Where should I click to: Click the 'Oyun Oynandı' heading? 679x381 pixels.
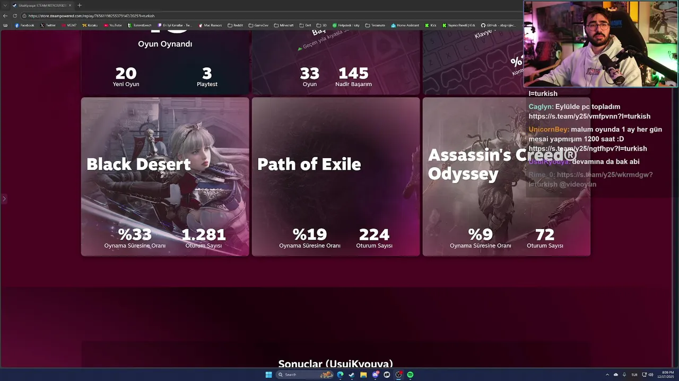[x=165, y=44]
